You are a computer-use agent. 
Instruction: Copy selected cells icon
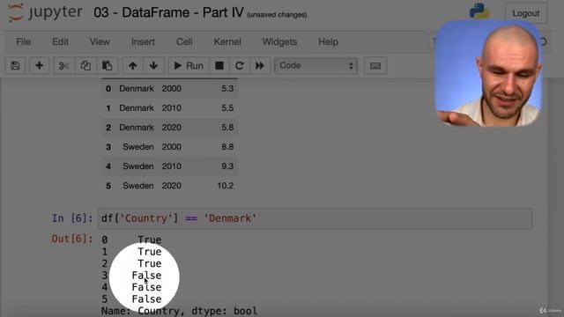85,65
